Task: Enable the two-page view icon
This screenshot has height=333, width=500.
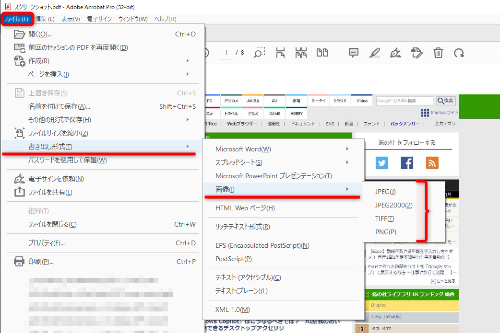Action: pyautogui.click(x=322, y=53)
